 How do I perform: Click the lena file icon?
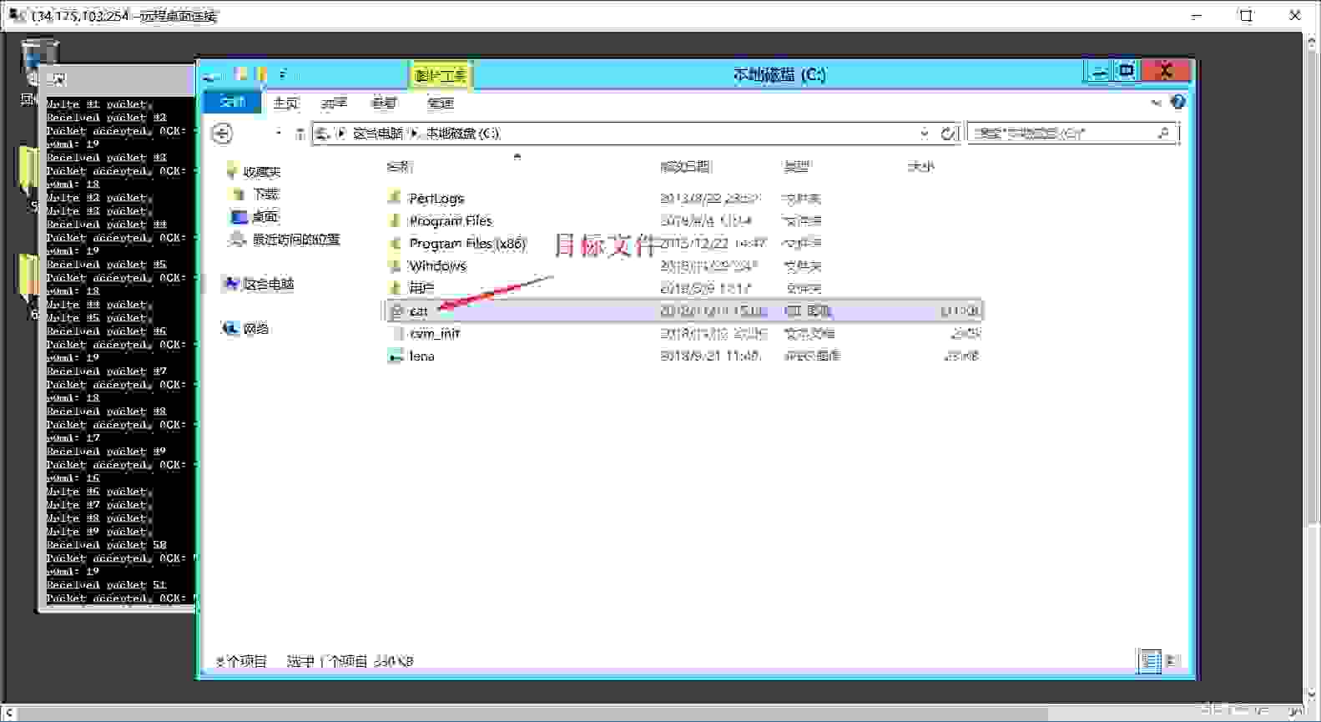coord(396,356)
